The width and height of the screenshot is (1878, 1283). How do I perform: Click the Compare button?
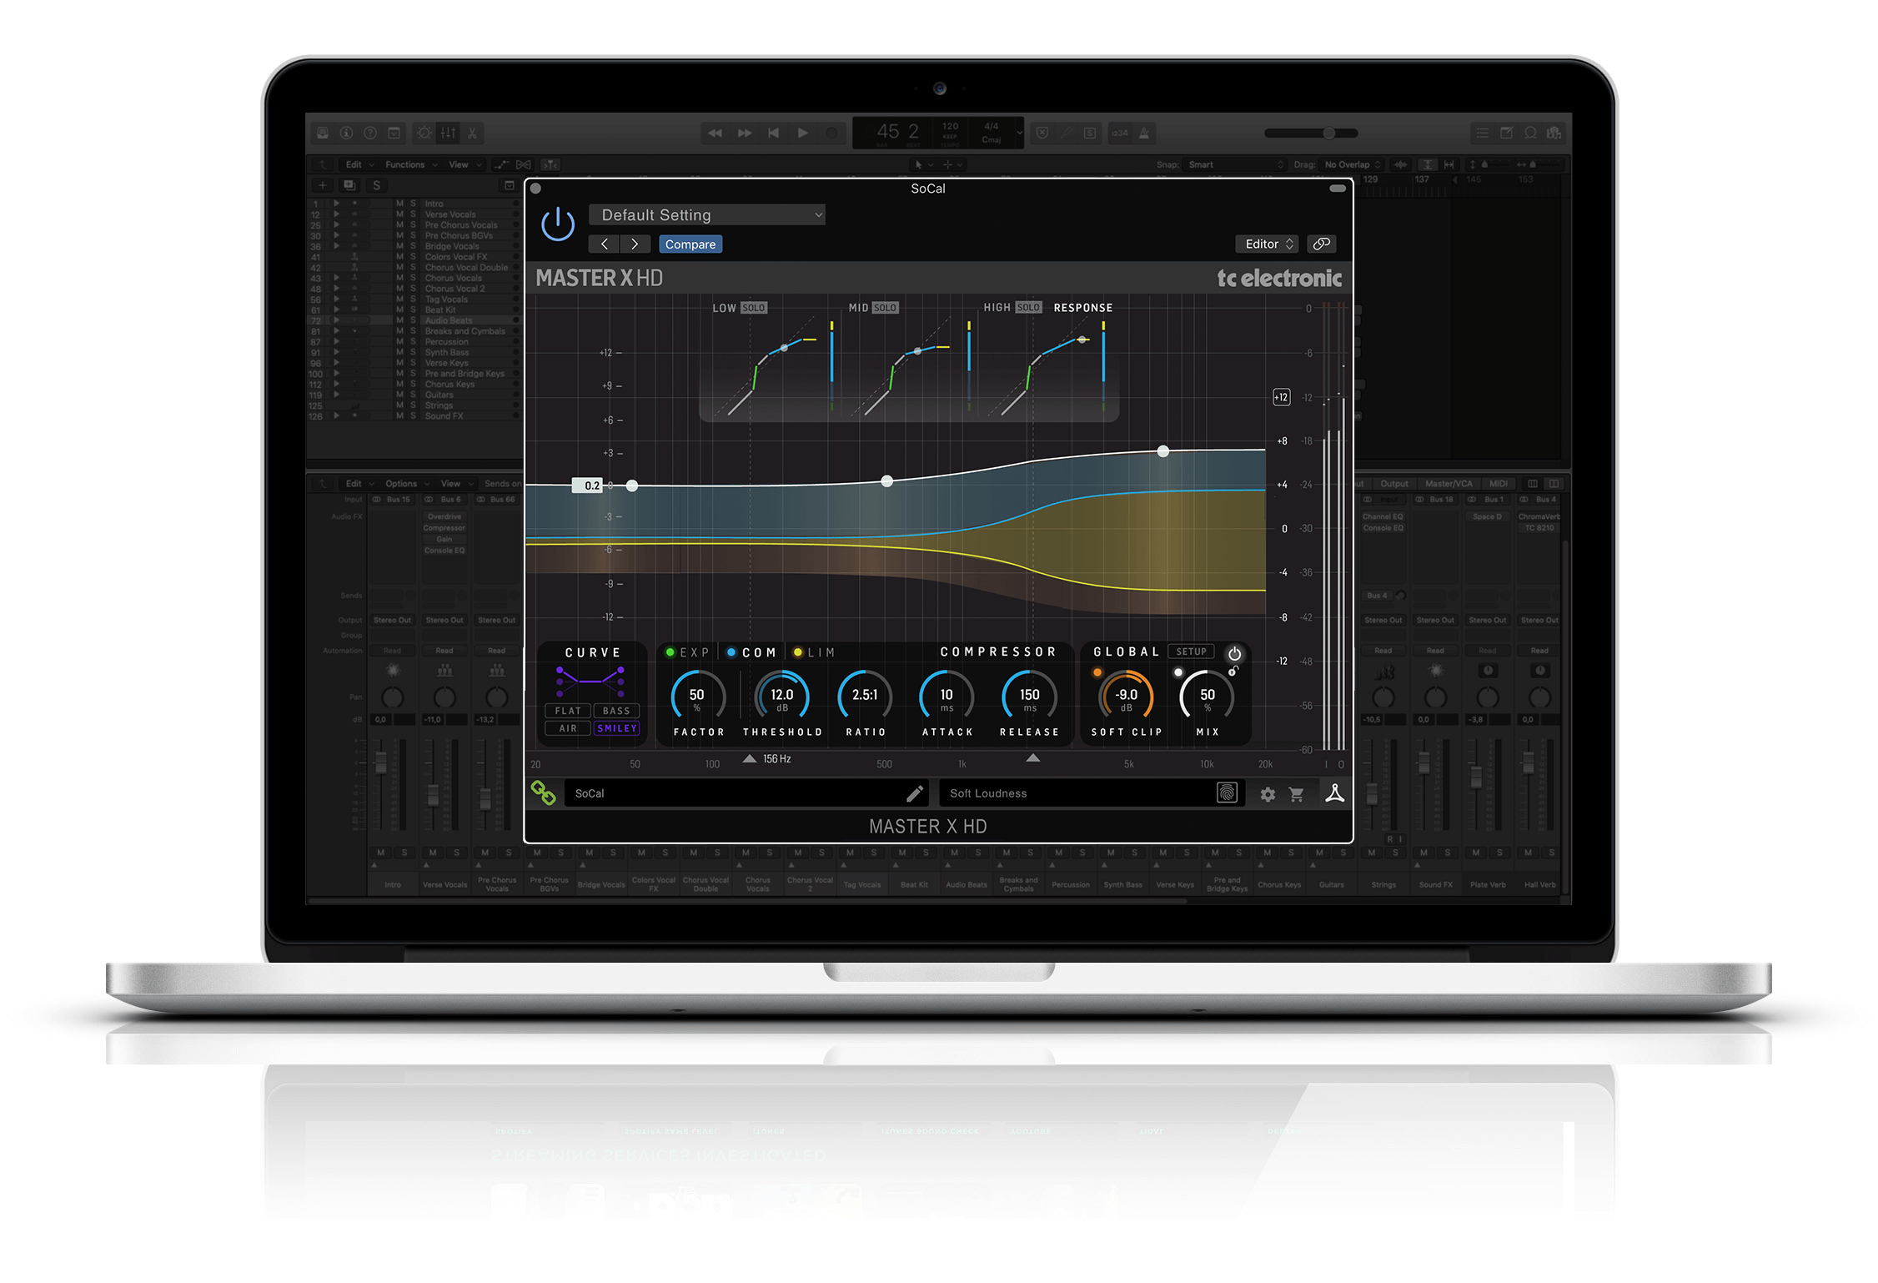690,244
